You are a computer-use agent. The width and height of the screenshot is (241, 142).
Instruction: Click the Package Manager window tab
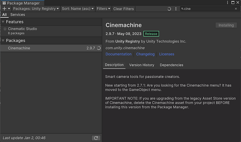click(22, 3)
